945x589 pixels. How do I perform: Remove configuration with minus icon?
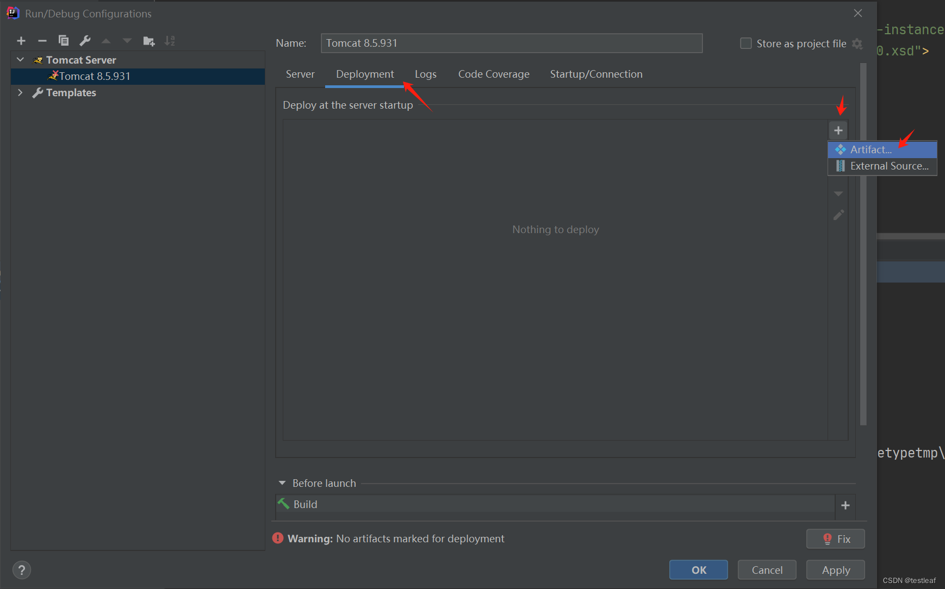[42, 41]
